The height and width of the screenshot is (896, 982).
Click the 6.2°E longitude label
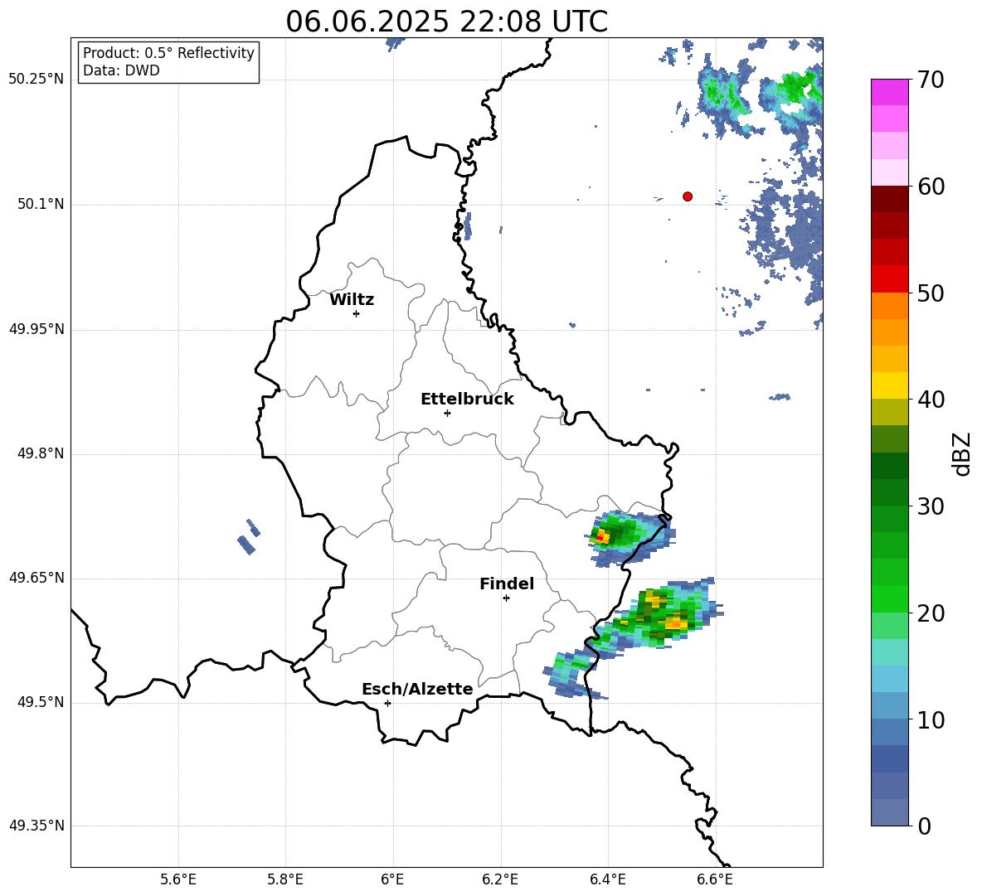tap(500, 879)
